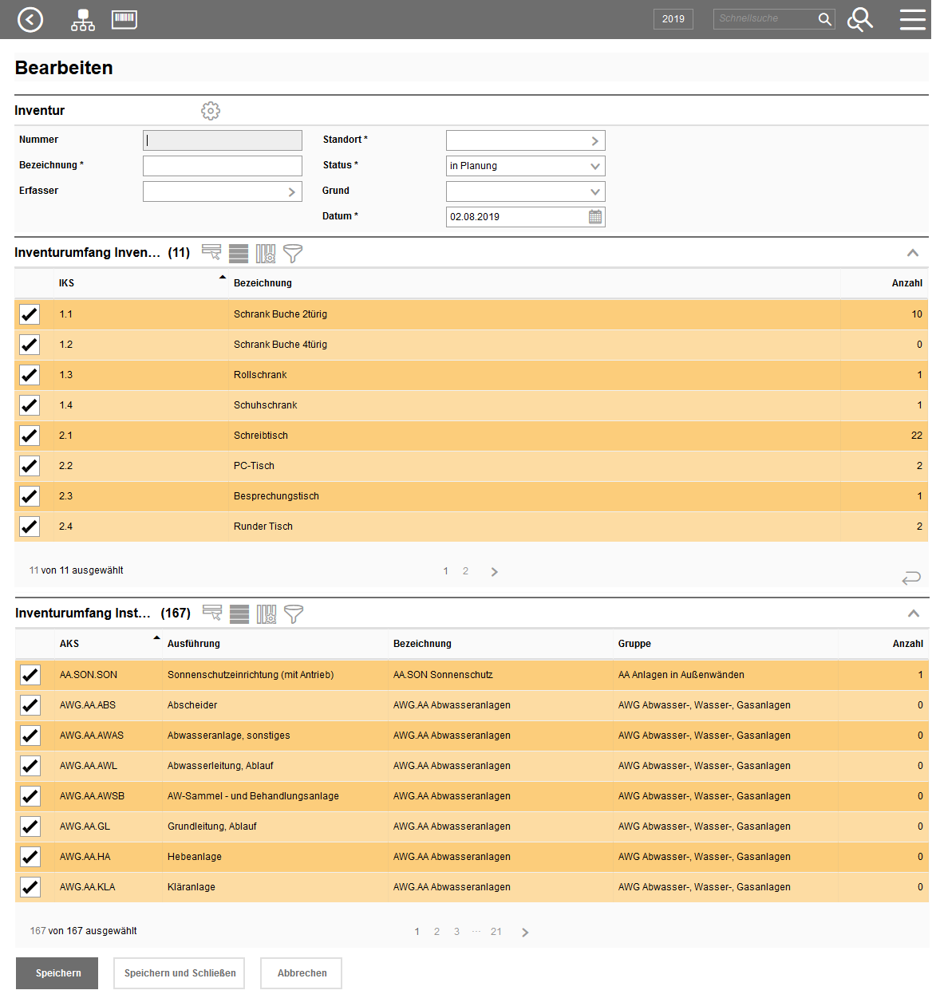This screenshot has width=932, height=998.
Task: Click filter funnel in Inventurumfang Inventar section
Action: point(293,254)
